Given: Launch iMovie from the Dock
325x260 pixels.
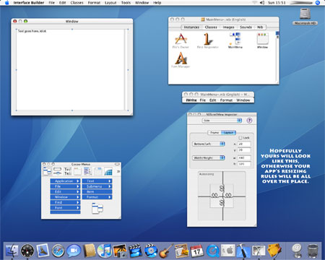Looking at the screenshot, I should click(135, 251).
